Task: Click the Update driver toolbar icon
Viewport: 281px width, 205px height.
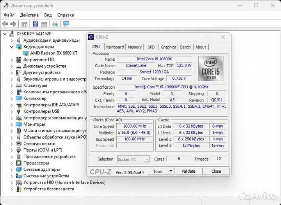Action: [55, 24]
